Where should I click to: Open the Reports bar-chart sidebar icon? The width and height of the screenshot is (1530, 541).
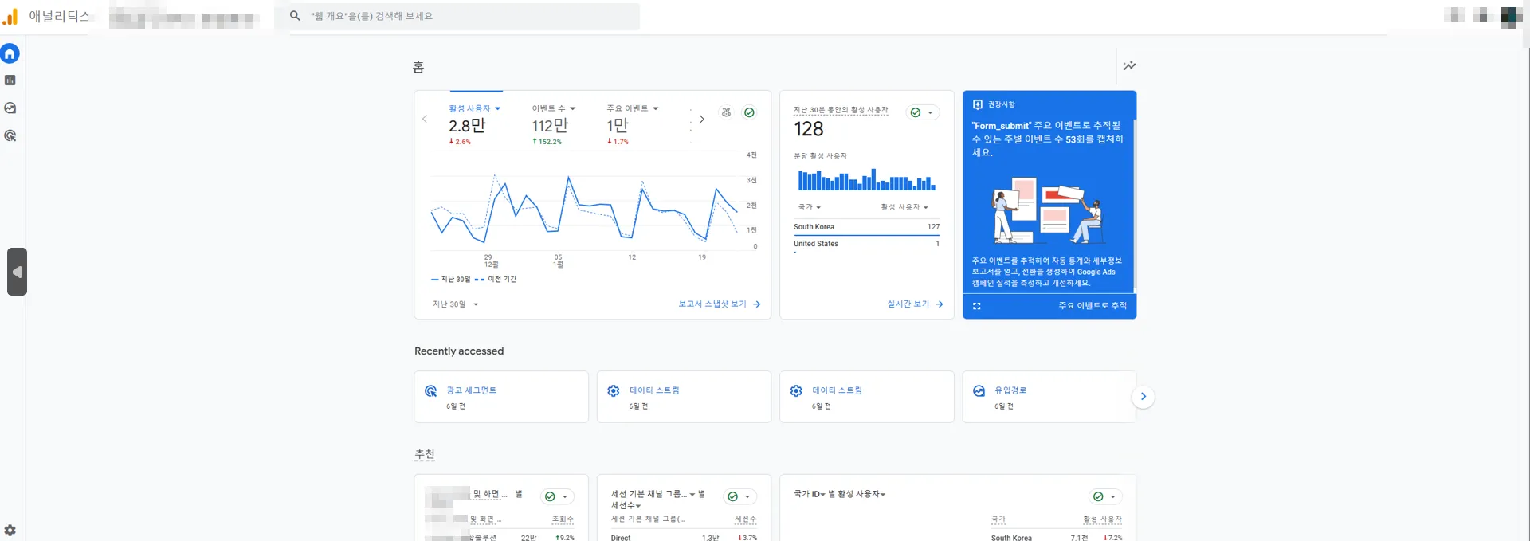10,80
